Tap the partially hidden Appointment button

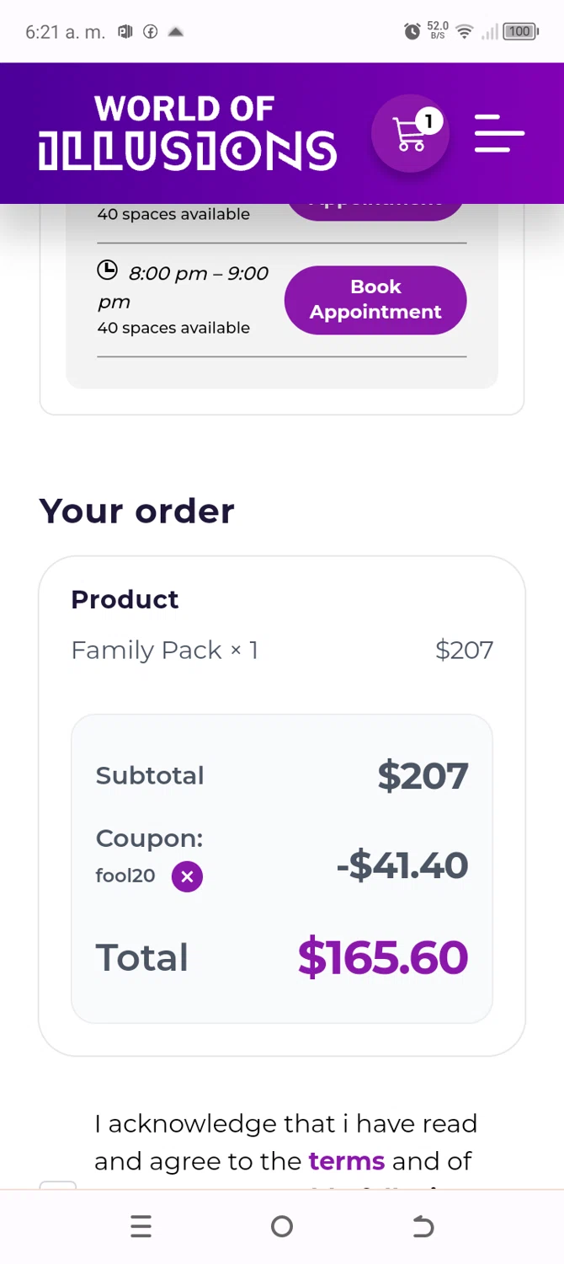point(375,209)
